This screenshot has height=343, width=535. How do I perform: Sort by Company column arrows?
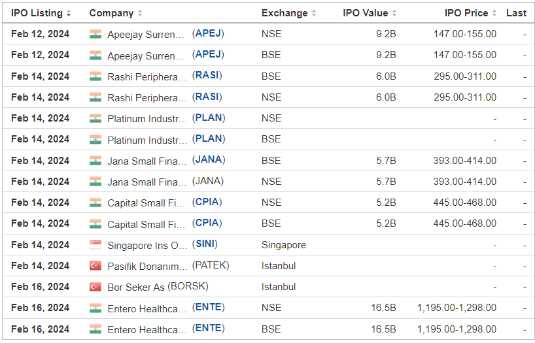(139, 13)
